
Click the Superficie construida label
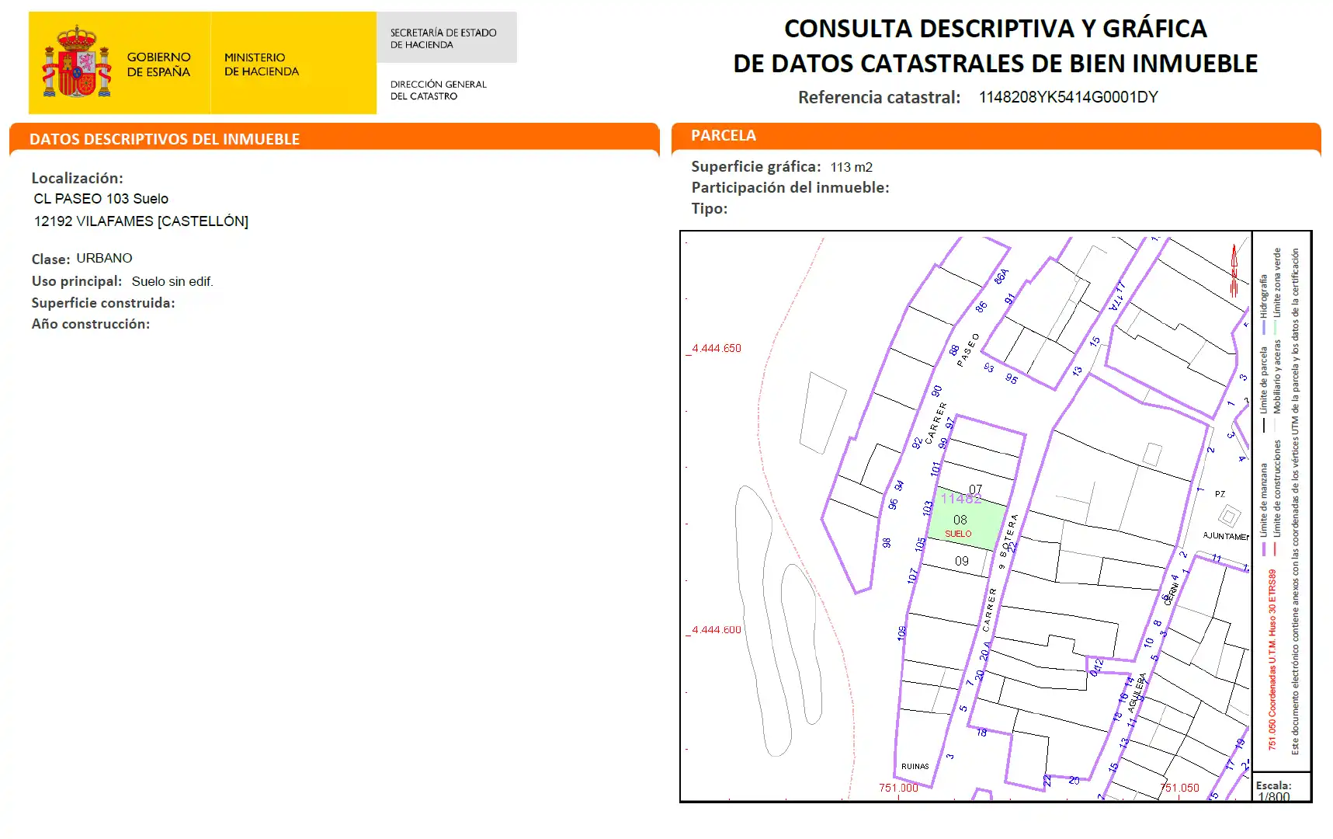[103, 303]
